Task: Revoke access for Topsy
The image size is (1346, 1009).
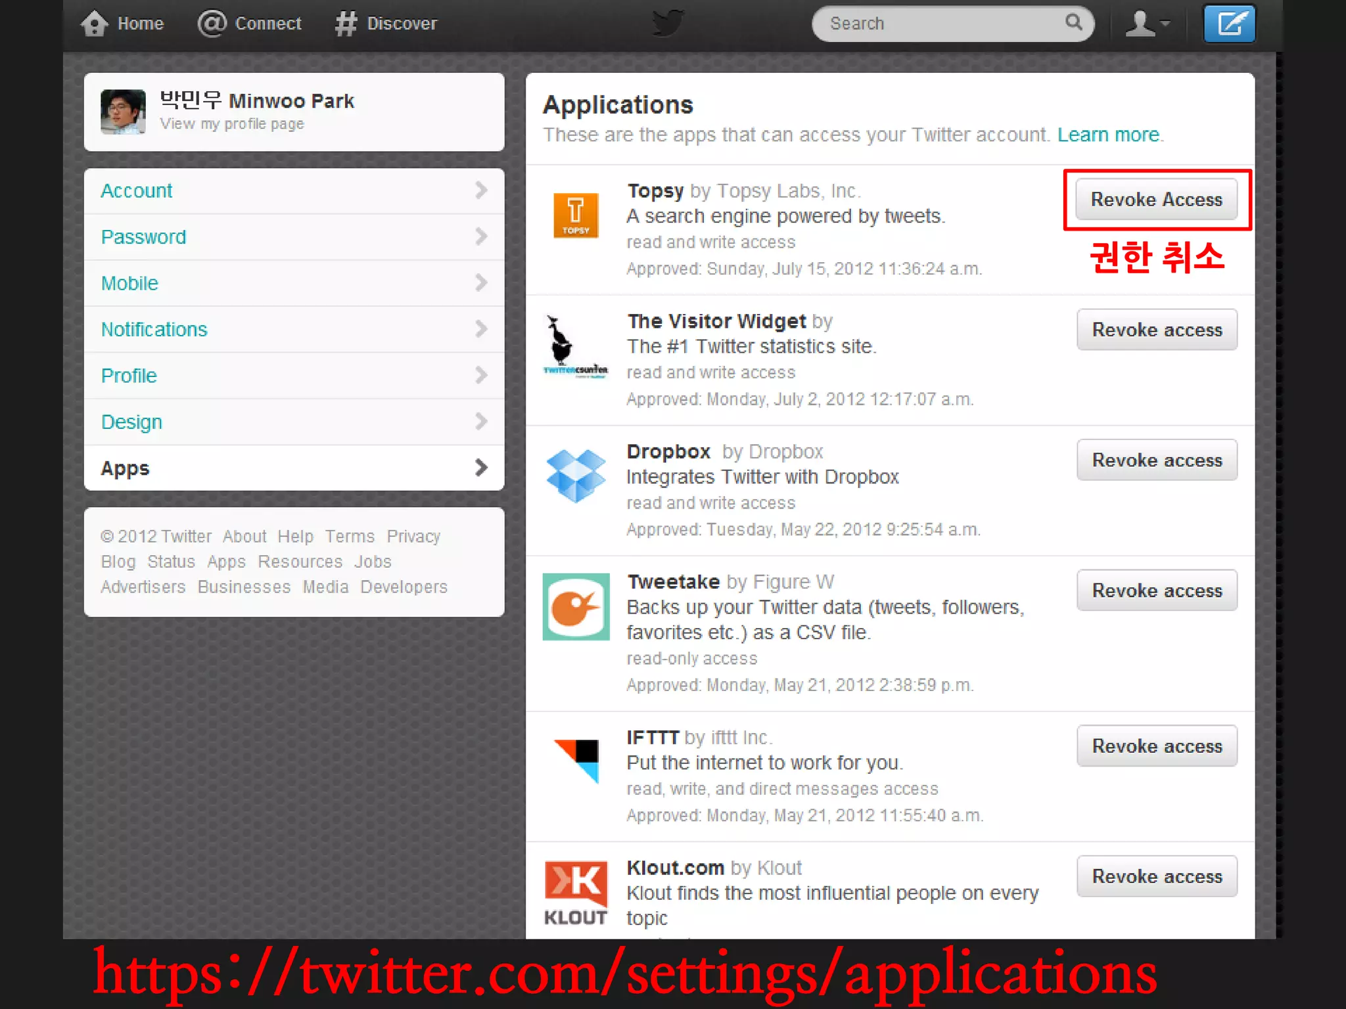Action: 1157,200
